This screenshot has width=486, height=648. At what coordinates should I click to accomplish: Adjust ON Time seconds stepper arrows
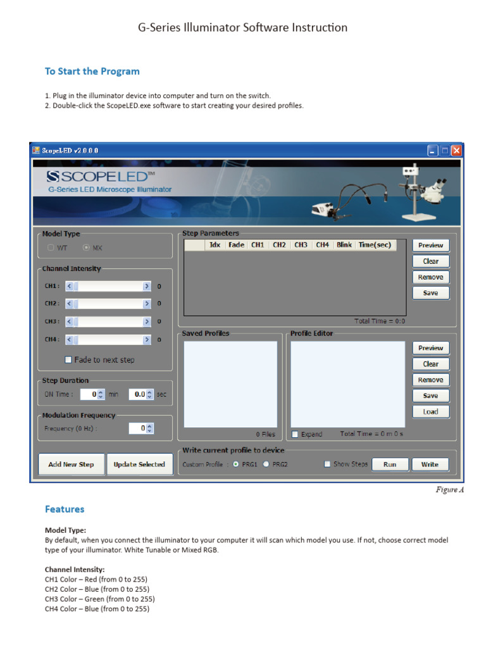point(149,394)
